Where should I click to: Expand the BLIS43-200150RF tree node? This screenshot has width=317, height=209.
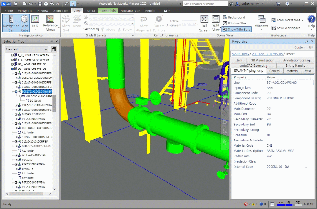tap(16, 114)
